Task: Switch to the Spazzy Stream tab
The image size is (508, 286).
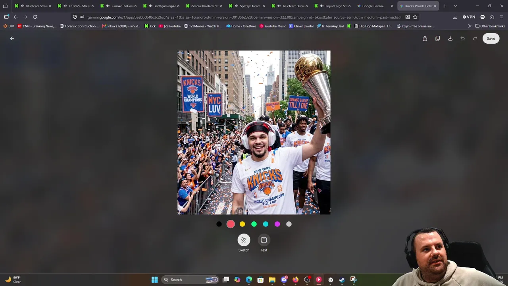Action: 247,6
